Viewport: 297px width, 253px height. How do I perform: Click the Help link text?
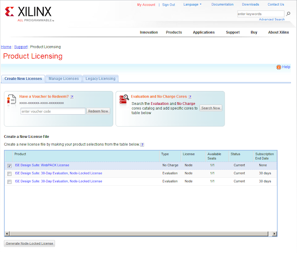coord(286,67)
